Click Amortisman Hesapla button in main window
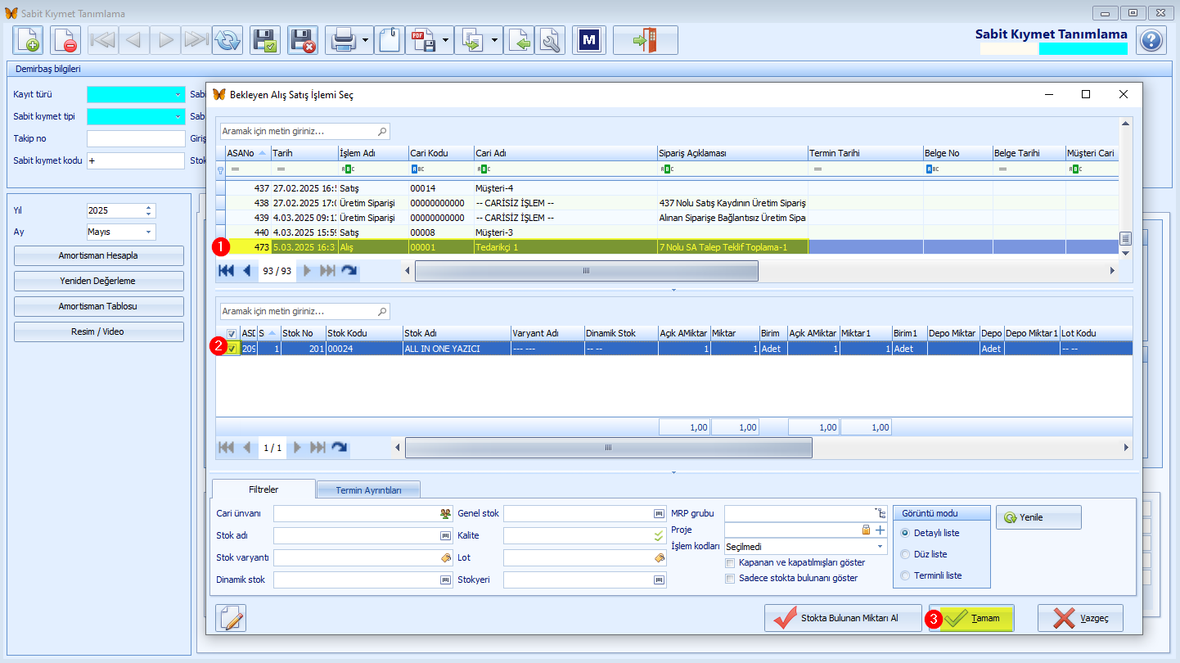The height and width of the screenshot is (663, 1180). pyautogui.click(x=98, y=255)
